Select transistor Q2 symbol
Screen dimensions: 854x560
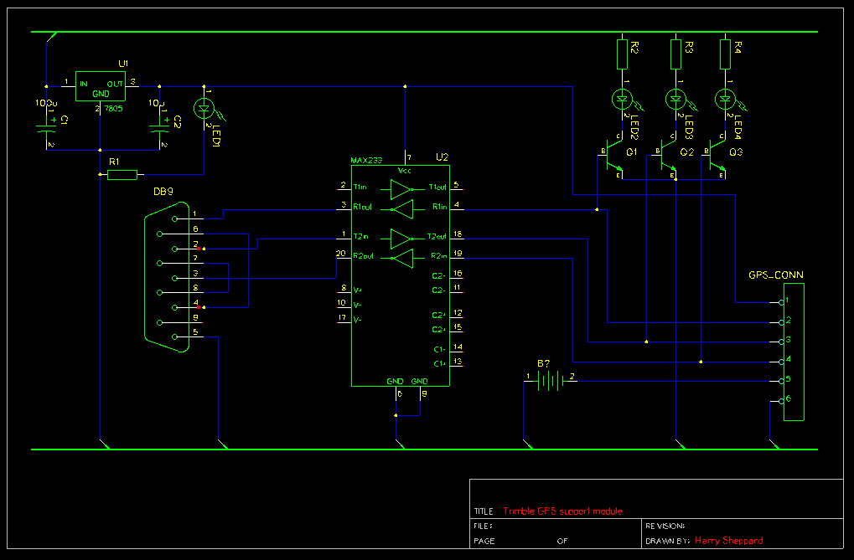(x=666, y=156)
